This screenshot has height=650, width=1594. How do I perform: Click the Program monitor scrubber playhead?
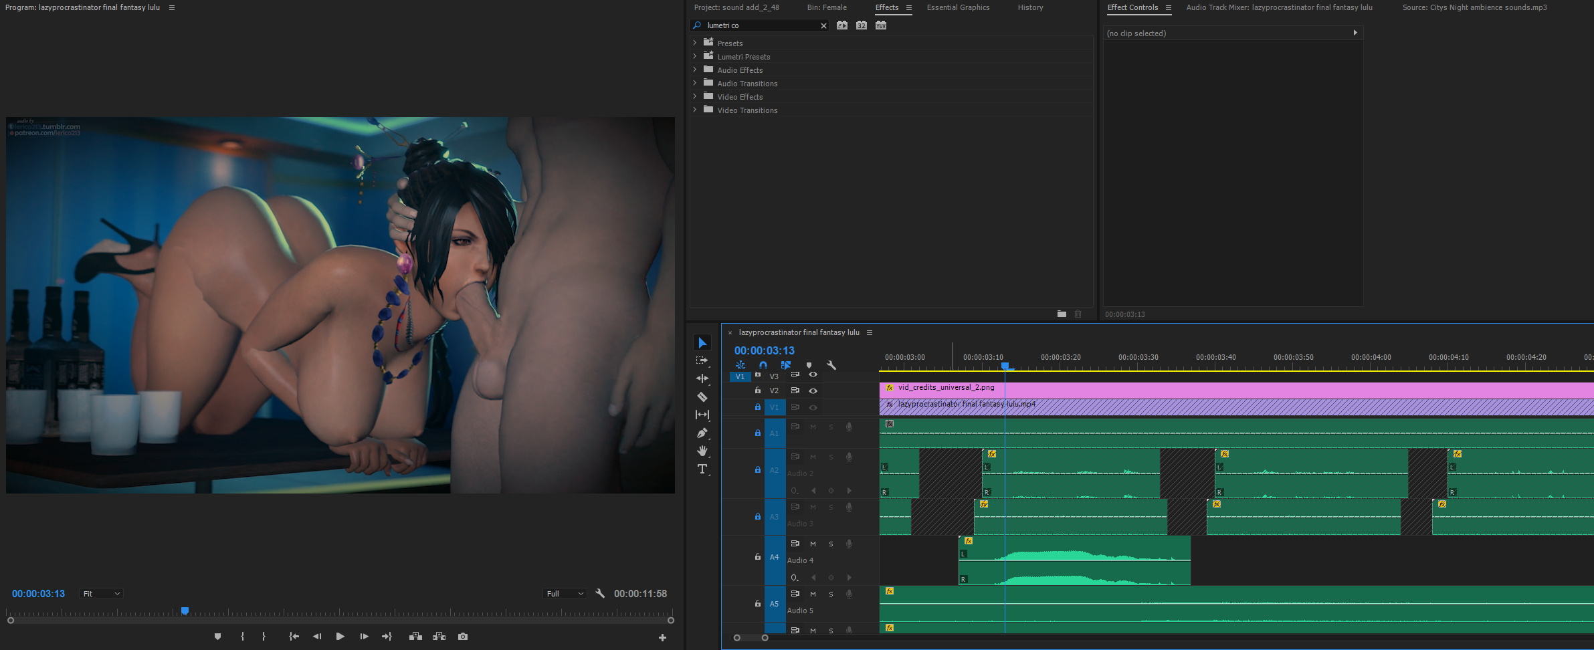185,611
